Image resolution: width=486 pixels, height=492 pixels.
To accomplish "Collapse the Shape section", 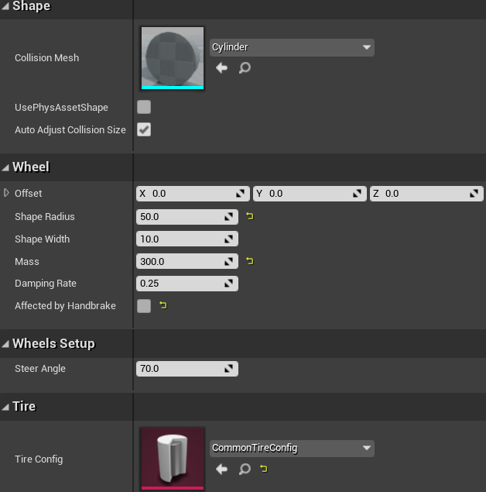I will (x=5, y=6).
